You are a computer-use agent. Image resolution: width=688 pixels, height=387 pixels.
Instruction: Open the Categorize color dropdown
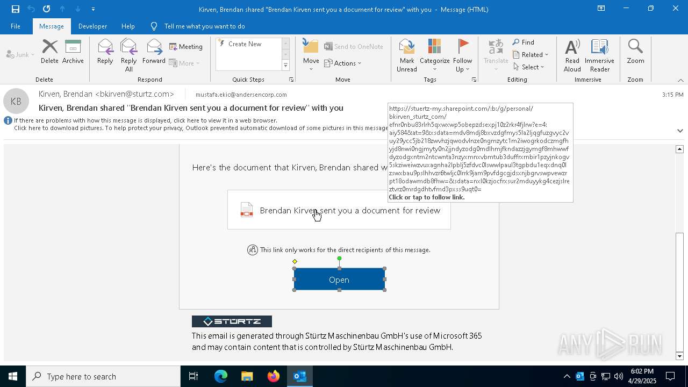tap(434, 55)
